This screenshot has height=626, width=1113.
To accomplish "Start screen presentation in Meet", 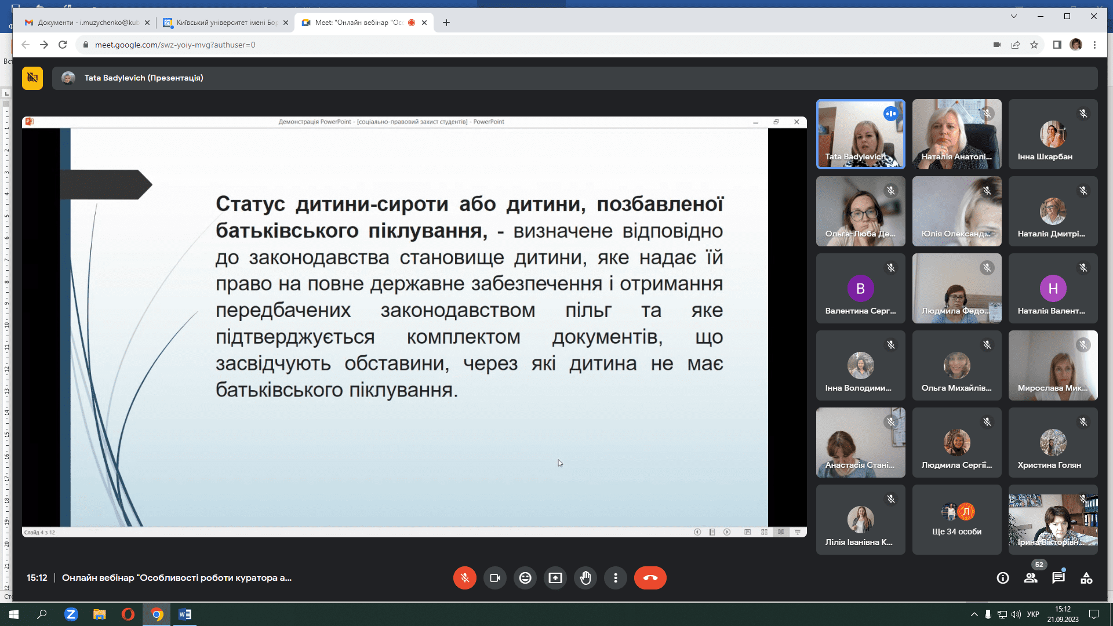I will [x=555, y=578].
